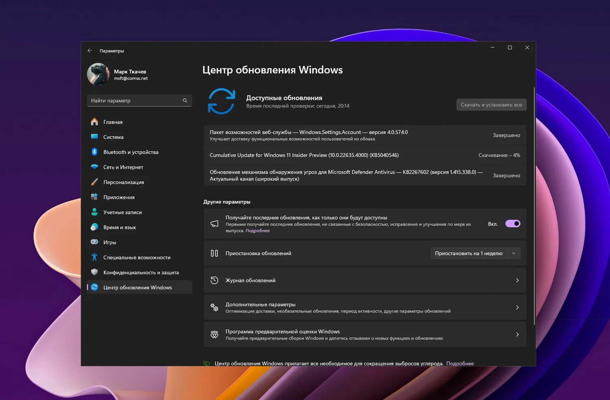
Task: Click the Insider Program icon
Action: point(214,334)
